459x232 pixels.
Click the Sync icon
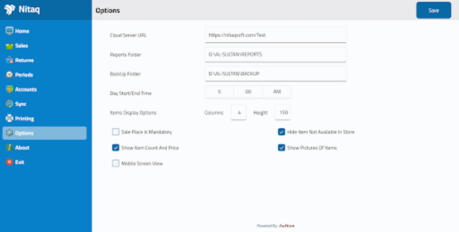point(10,104)
